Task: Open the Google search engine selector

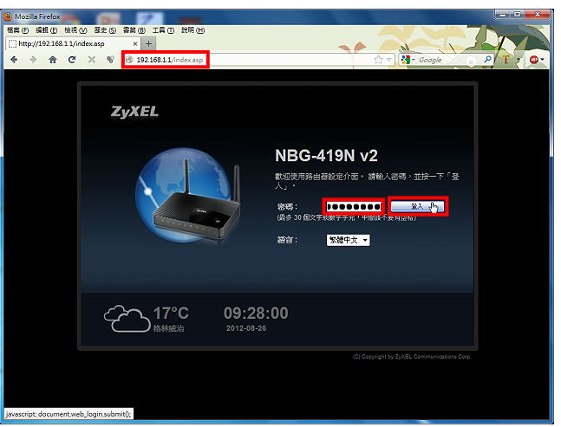Action: coord(408,60)
